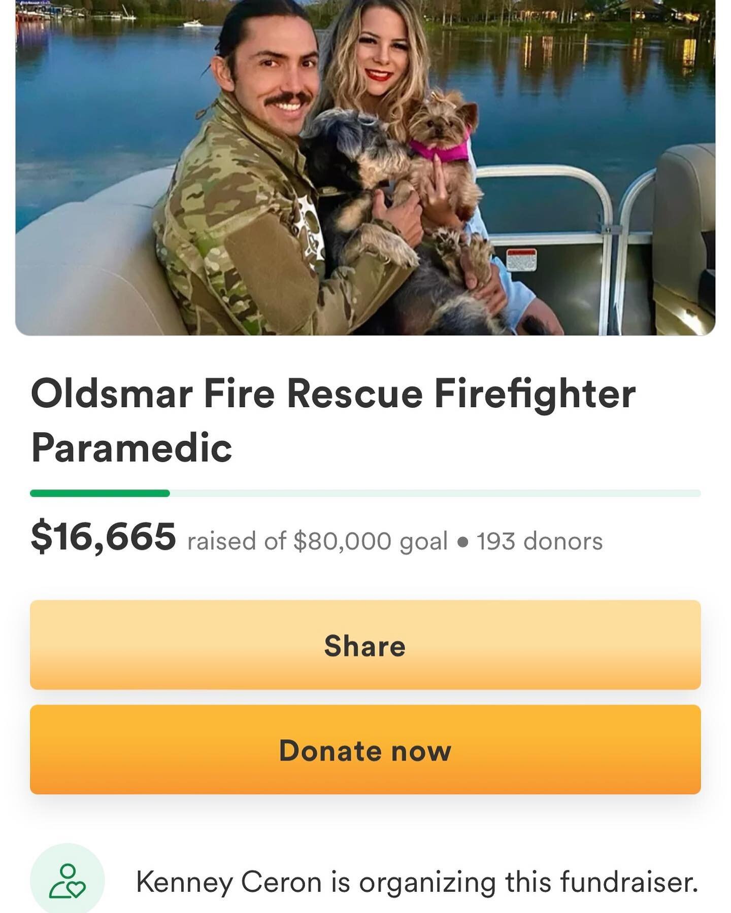
Task: Click the $80,000 goal text
Action: (x=371, y=541)
